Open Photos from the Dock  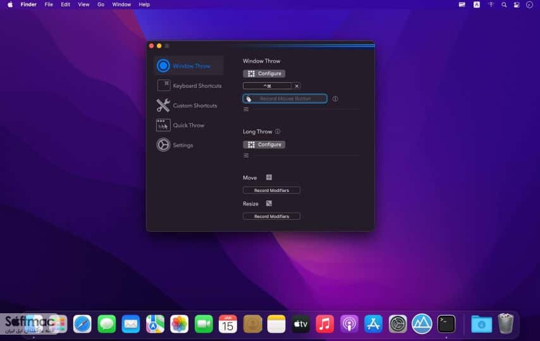tap(180, 324)
